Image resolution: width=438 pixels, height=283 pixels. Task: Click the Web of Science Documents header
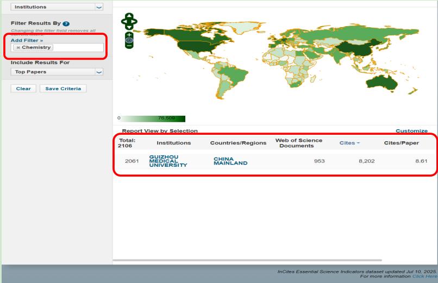(298, 143)
